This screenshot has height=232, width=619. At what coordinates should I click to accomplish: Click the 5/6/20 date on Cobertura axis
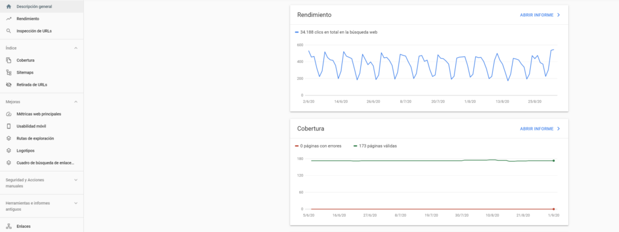308,216
